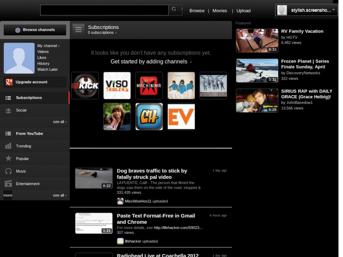343x257 pixels.
Task: Click the Music headphones icon
Action: tap(8, 171)
